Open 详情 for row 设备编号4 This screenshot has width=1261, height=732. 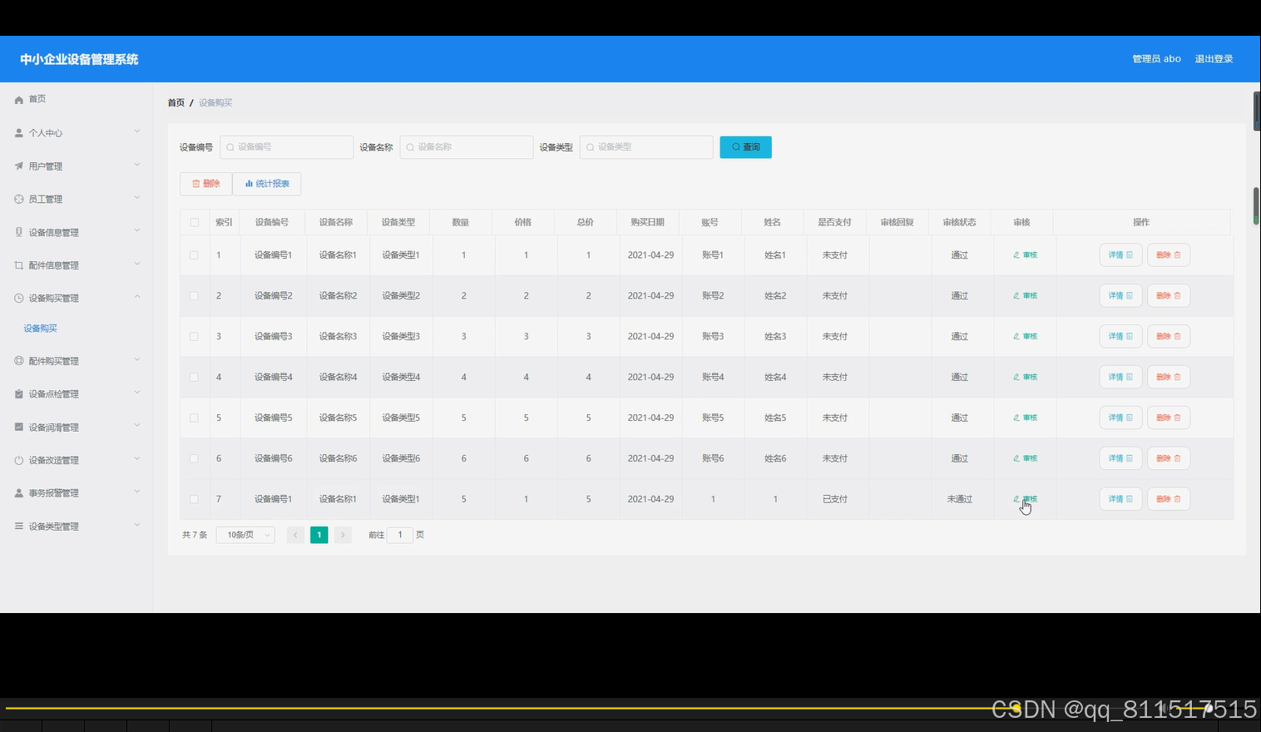(1120, 378)
